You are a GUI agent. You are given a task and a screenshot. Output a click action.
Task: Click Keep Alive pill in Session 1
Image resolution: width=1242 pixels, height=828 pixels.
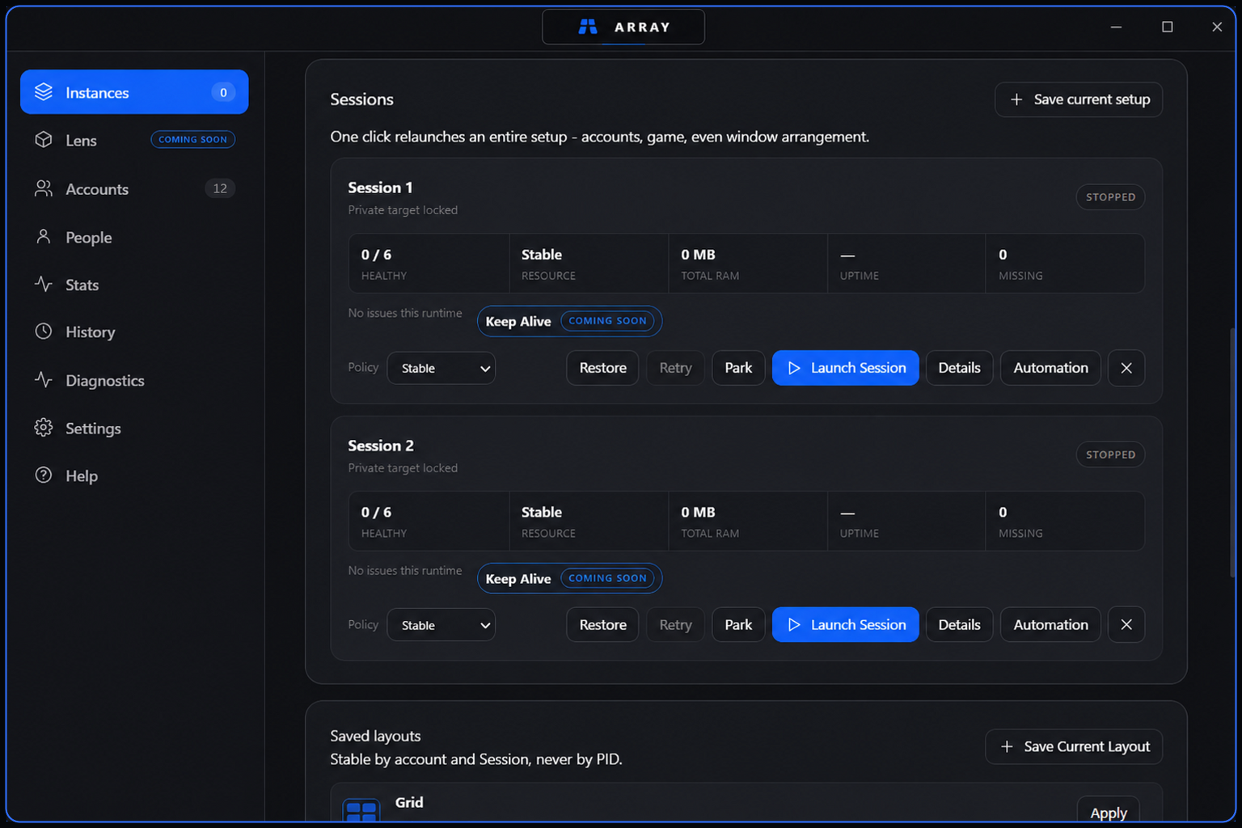tap(569, 321)
